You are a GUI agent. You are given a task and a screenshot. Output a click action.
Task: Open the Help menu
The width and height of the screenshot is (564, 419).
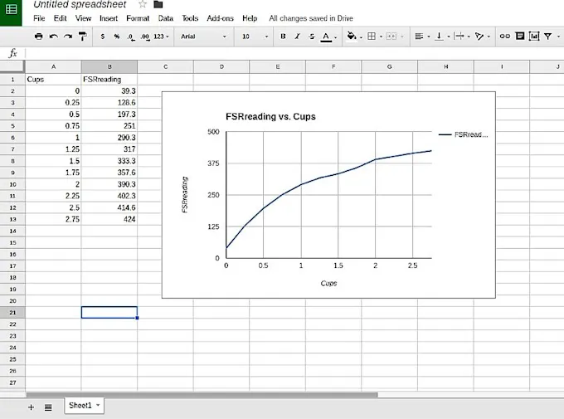(250, 18)
